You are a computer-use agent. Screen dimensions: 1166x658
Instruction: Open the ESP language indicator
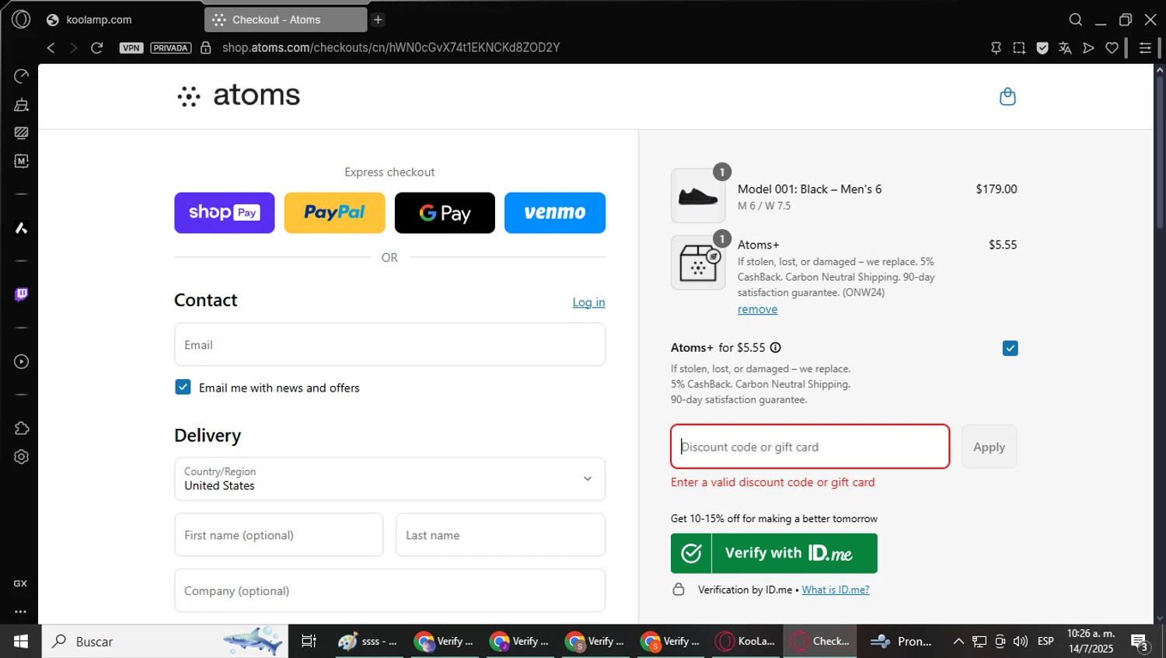pos(1046,642)
